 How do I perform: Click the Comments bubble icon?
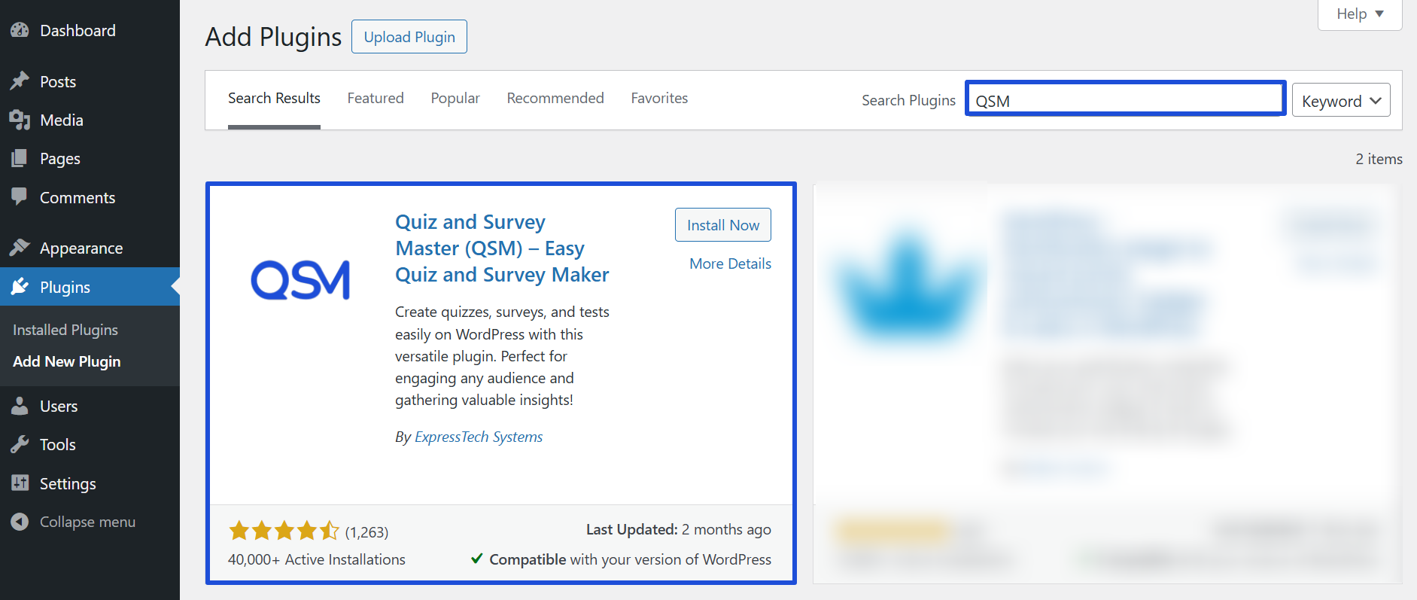(20, 196)
